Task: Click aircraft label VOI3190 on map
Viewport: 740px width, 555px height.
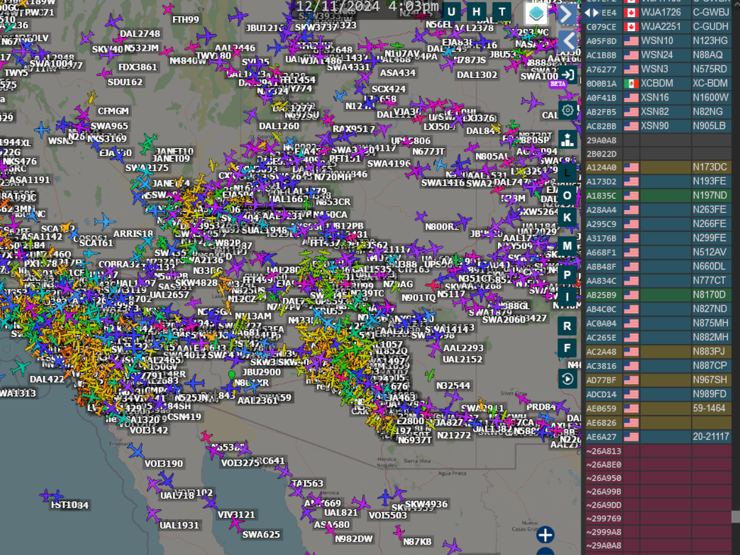Action: (x=164, y=464)
